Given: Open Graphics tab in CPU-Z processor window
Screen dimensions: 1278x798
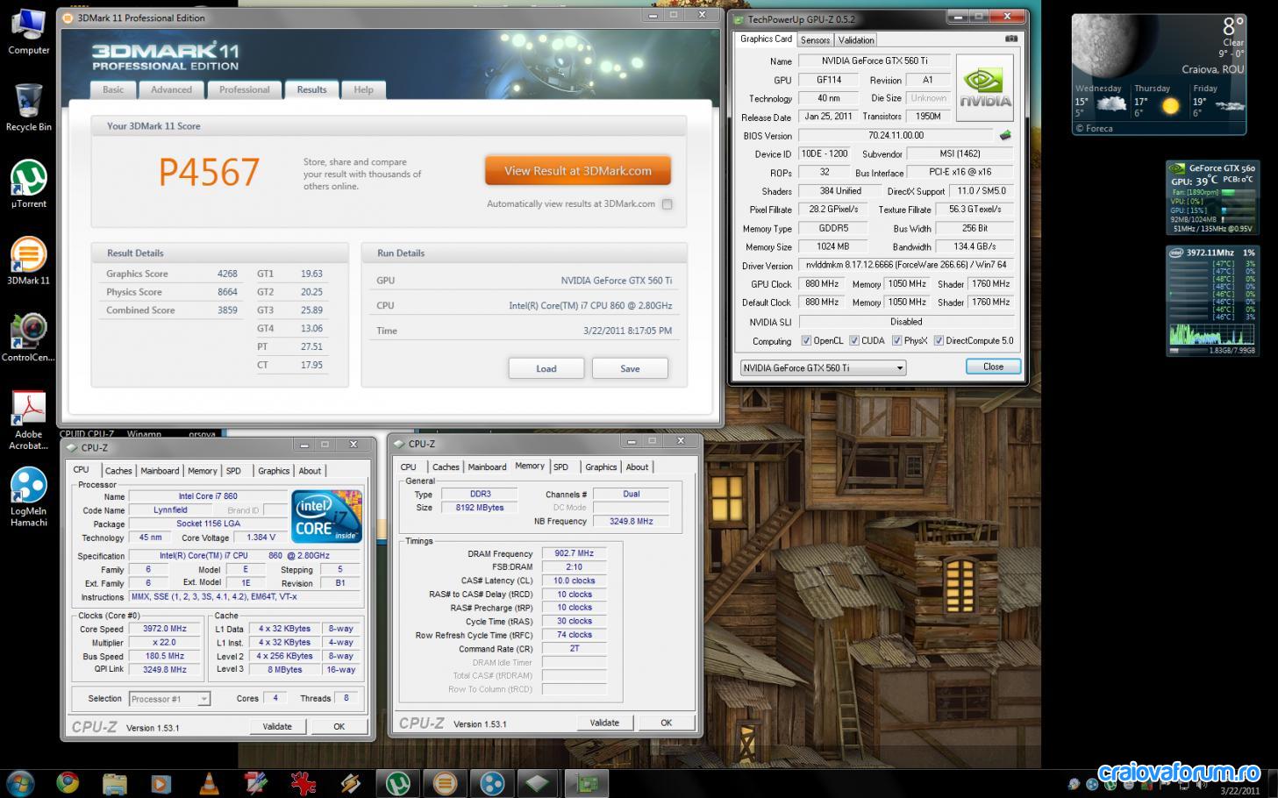Looking at the screenshot, I should pos(274,471).
